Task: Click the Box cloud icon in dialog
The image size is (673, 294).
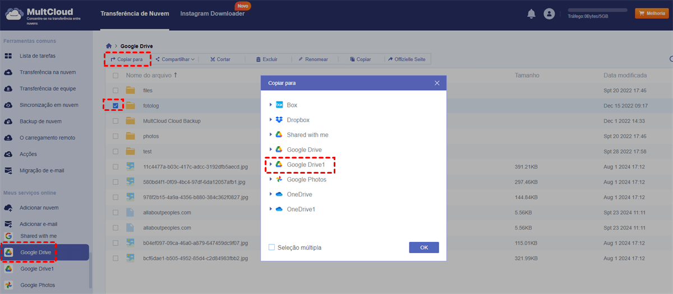Action: click(279, 105)
